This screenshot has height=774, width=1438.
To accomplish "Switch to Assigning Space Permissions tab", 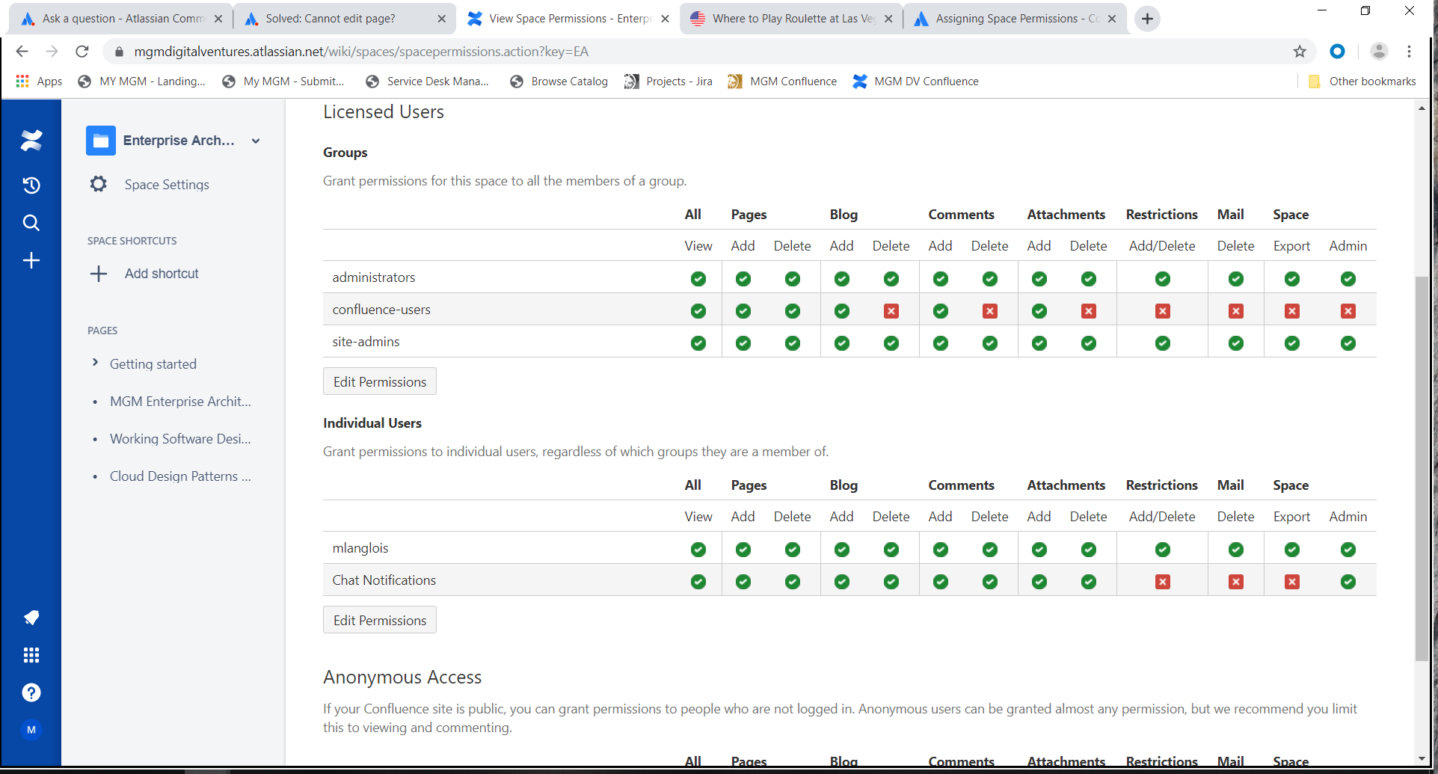I will click(x=1014, y=19).
